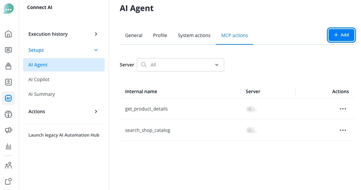
Task: Open Launch legacy AI Automation Hub
Action: tap(64, 135)
